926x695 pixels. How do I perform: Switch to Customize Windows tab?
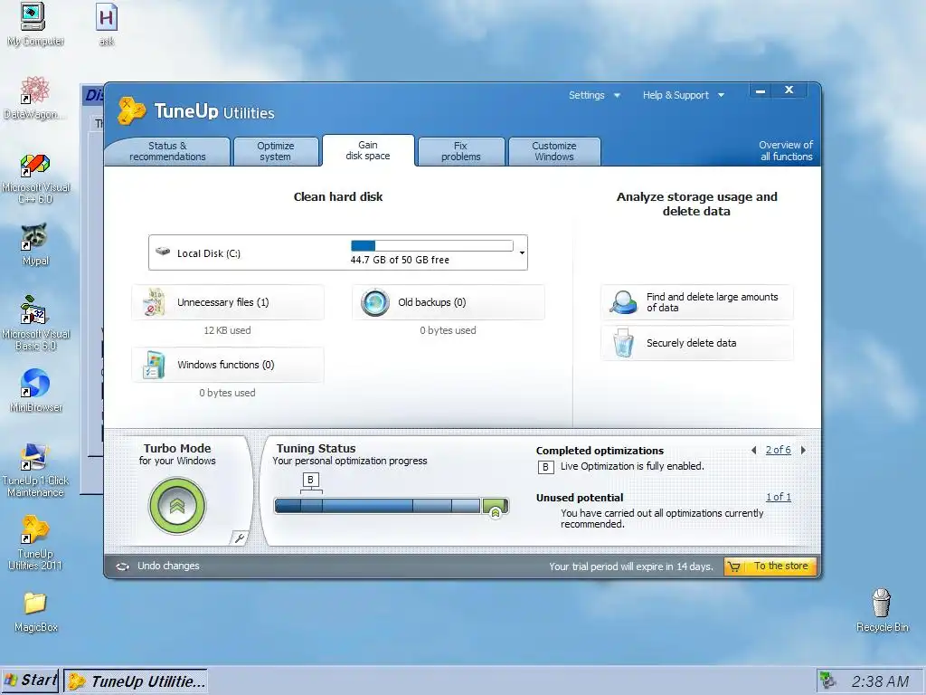554,151
